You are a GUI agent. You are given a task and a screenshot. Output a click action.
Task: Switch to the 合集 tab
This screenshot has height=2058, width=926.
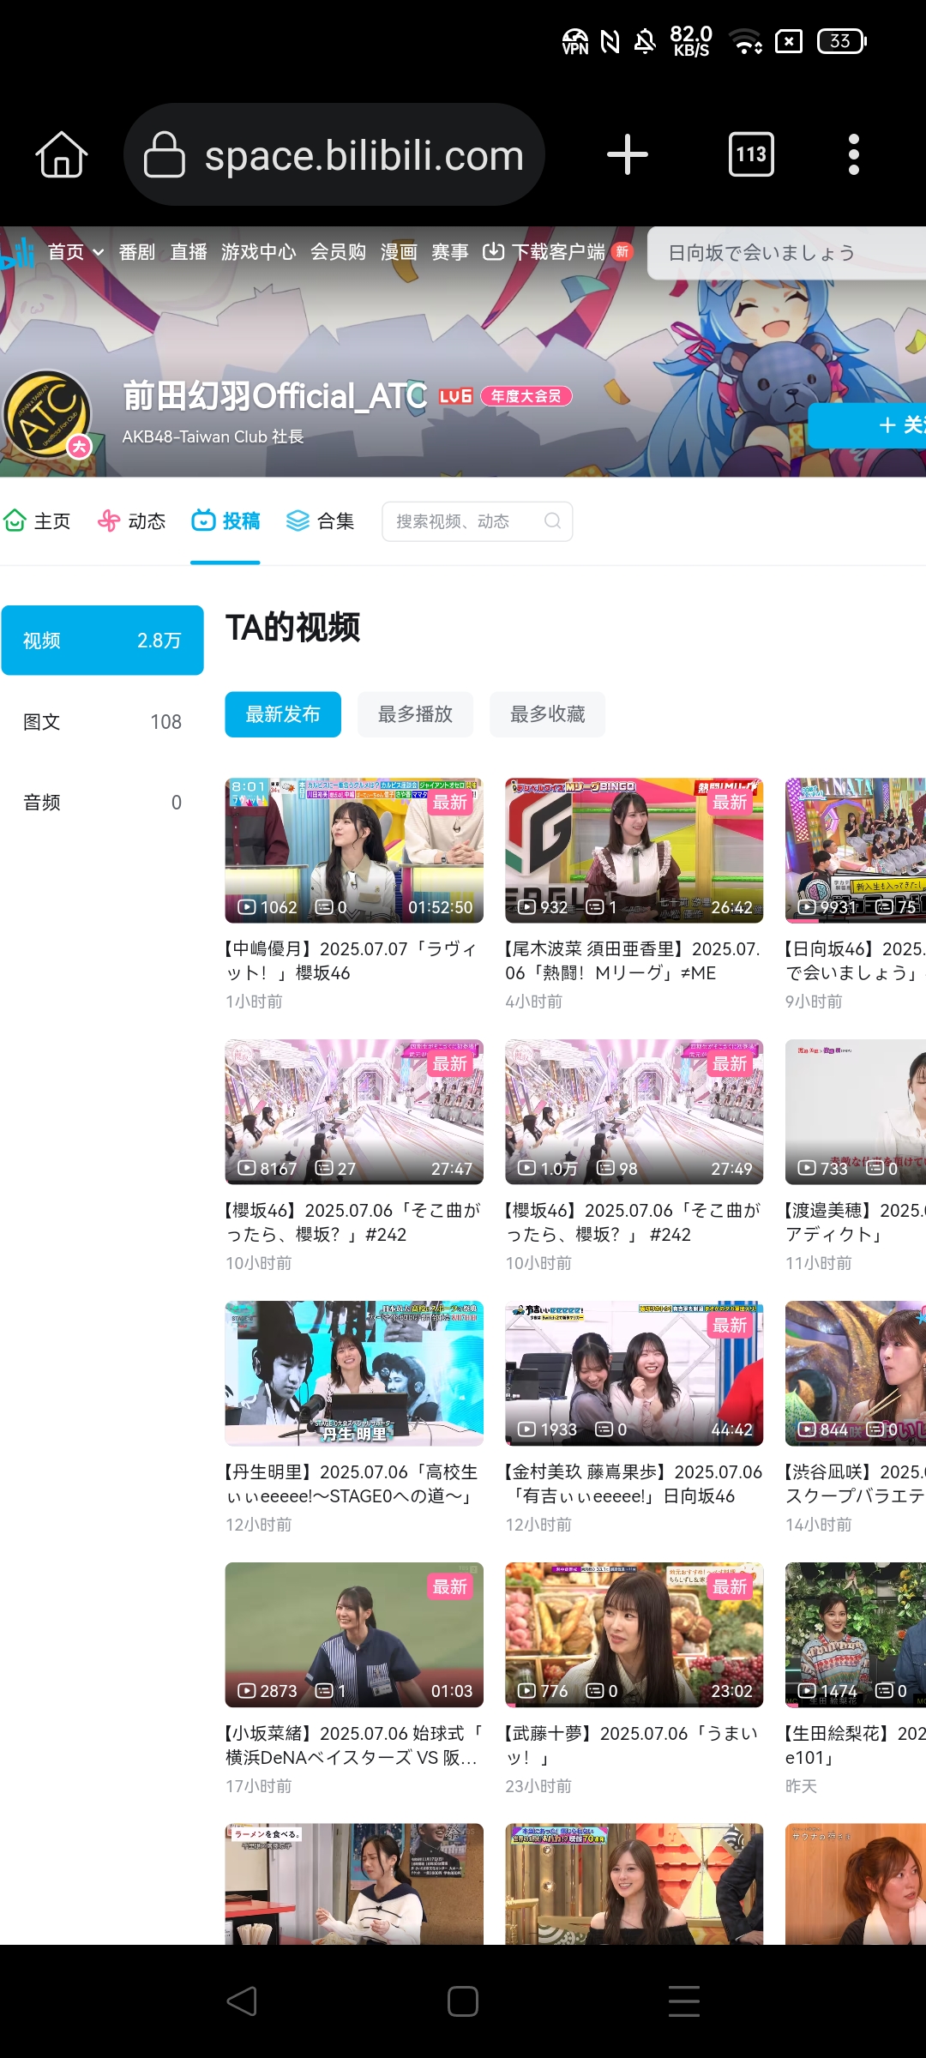[x=320, y=521]
